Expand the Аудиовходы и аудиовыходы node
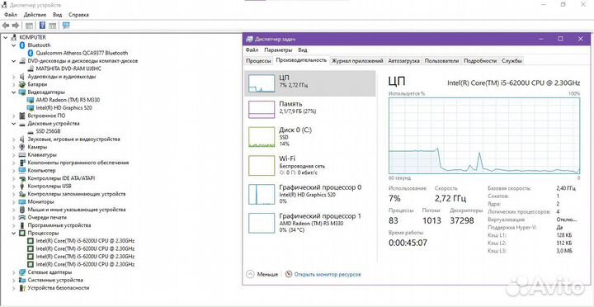The width and height of the screenshot is (594, 307). click(14, 77)
